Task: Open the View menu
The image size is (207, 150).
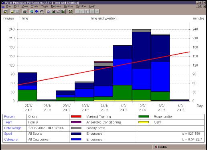Action: [24, 6]
